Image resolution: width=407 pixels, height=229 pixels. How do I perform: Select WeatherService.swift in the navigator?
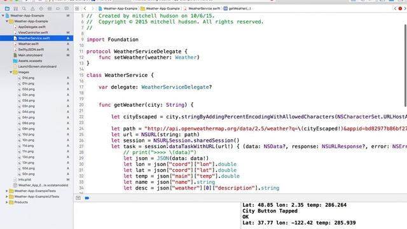(x=34, y=38)
